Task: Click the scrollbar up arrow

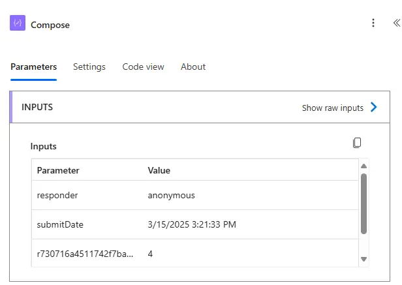Action: coord(363,166)
